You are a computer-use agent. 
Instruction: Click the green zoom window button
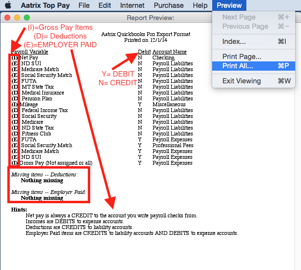point(27,18)
